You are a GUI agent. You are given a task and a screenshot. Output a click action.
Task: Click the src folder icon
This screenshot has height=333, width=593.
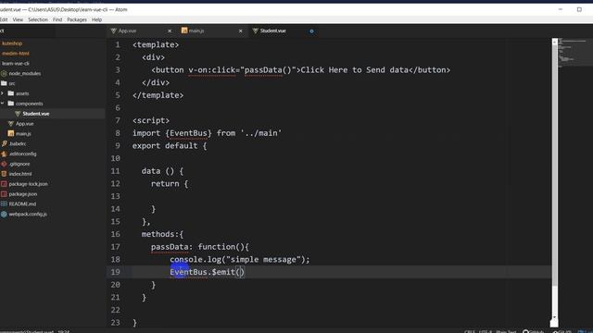pos(4,83)
